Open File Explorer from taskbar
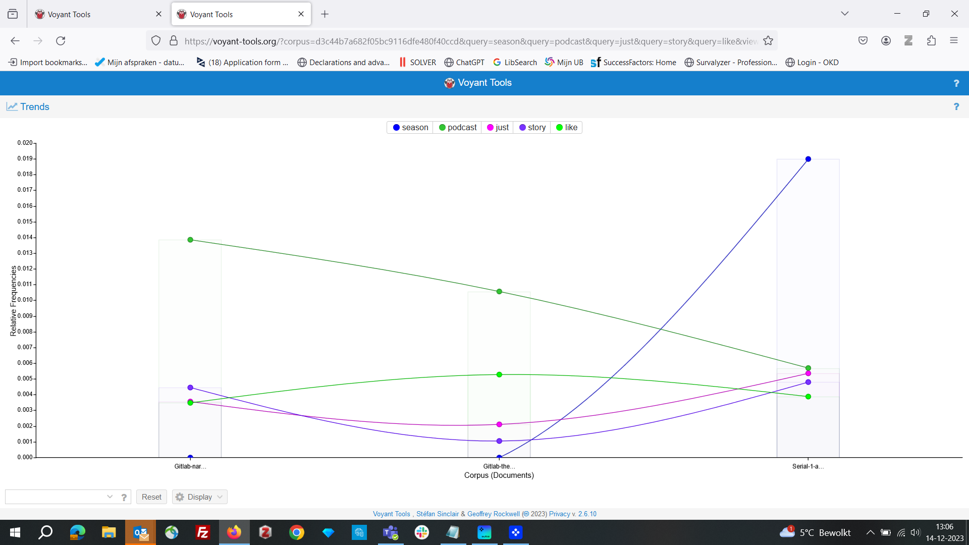The width and height of the screenshot is (969, 545). pos(109,532)
